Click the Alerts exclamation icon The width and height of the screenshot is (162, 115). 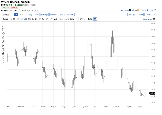tap(138, 10)
